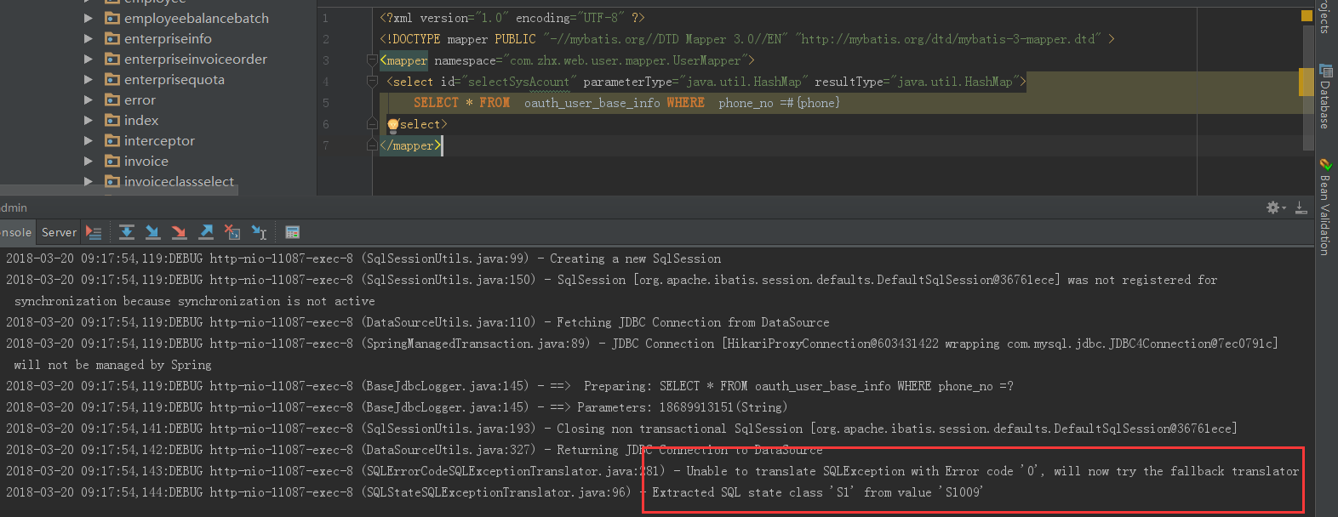Viewport: 1338px width, 517px height.
Task: Expand the employeebalancebatch folder
Action: [x=89, y=18]
